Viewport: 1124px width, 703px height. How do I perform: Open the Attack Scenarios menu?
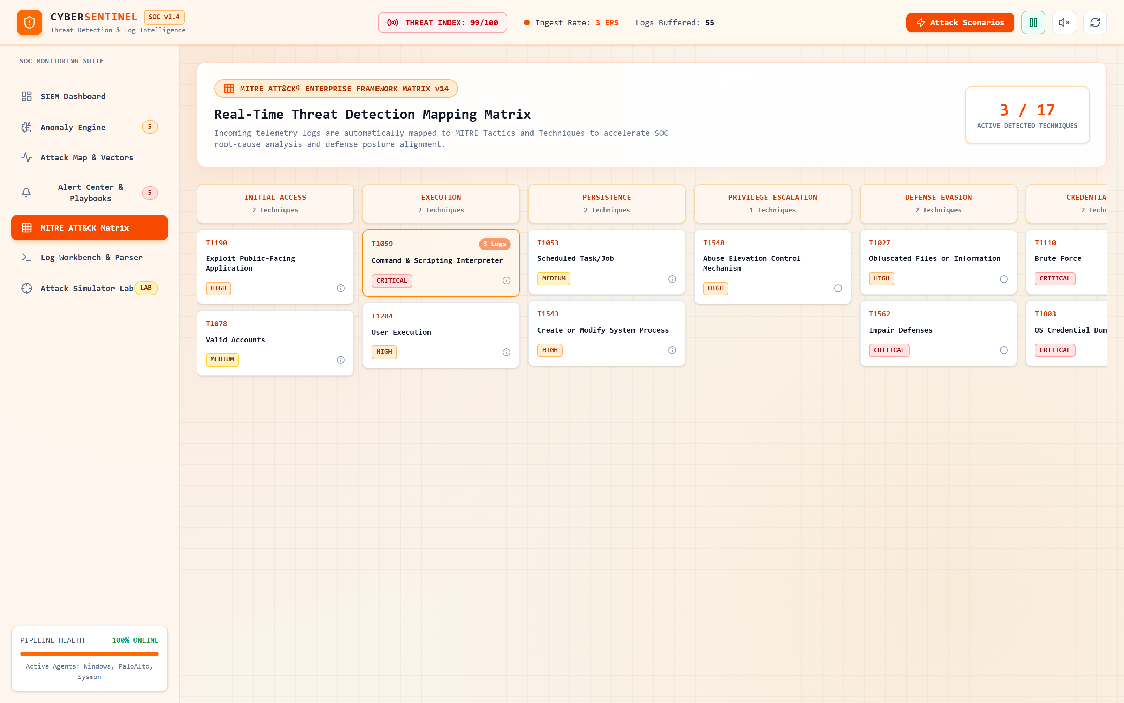click(960, 22)
